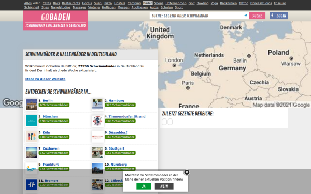Click the Facebook Login button
This screenshot has height=194, width=311.
click(x=279, y=16)
